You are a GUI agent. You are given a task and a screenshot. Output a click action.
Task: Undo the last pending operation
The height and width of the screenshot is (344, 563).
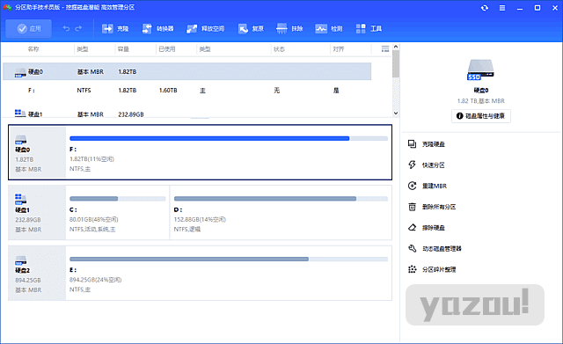pos(66,28)
